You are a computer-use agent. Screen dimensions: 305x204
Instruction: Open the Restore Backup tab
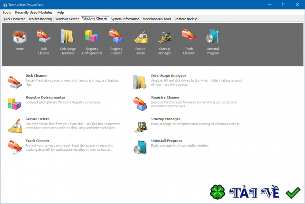pos(186,19)
